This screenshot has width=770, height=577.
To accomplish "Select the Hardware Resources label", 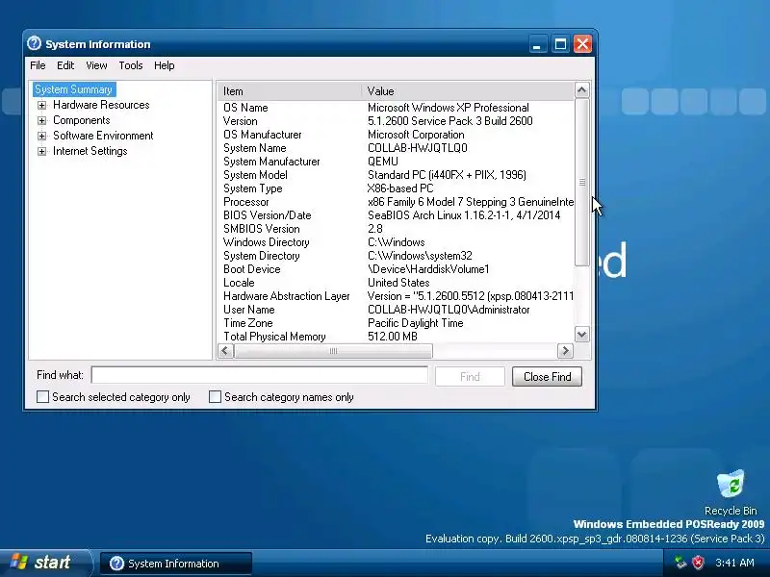I will (x=101, y=105).
